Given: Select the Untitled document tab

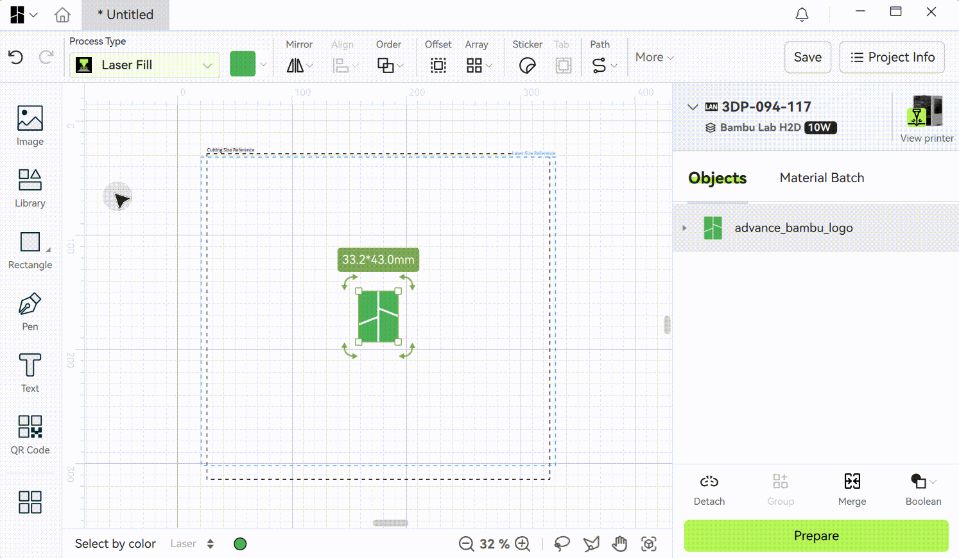Looking at the screenshot, I should click(x=125, y=15).
